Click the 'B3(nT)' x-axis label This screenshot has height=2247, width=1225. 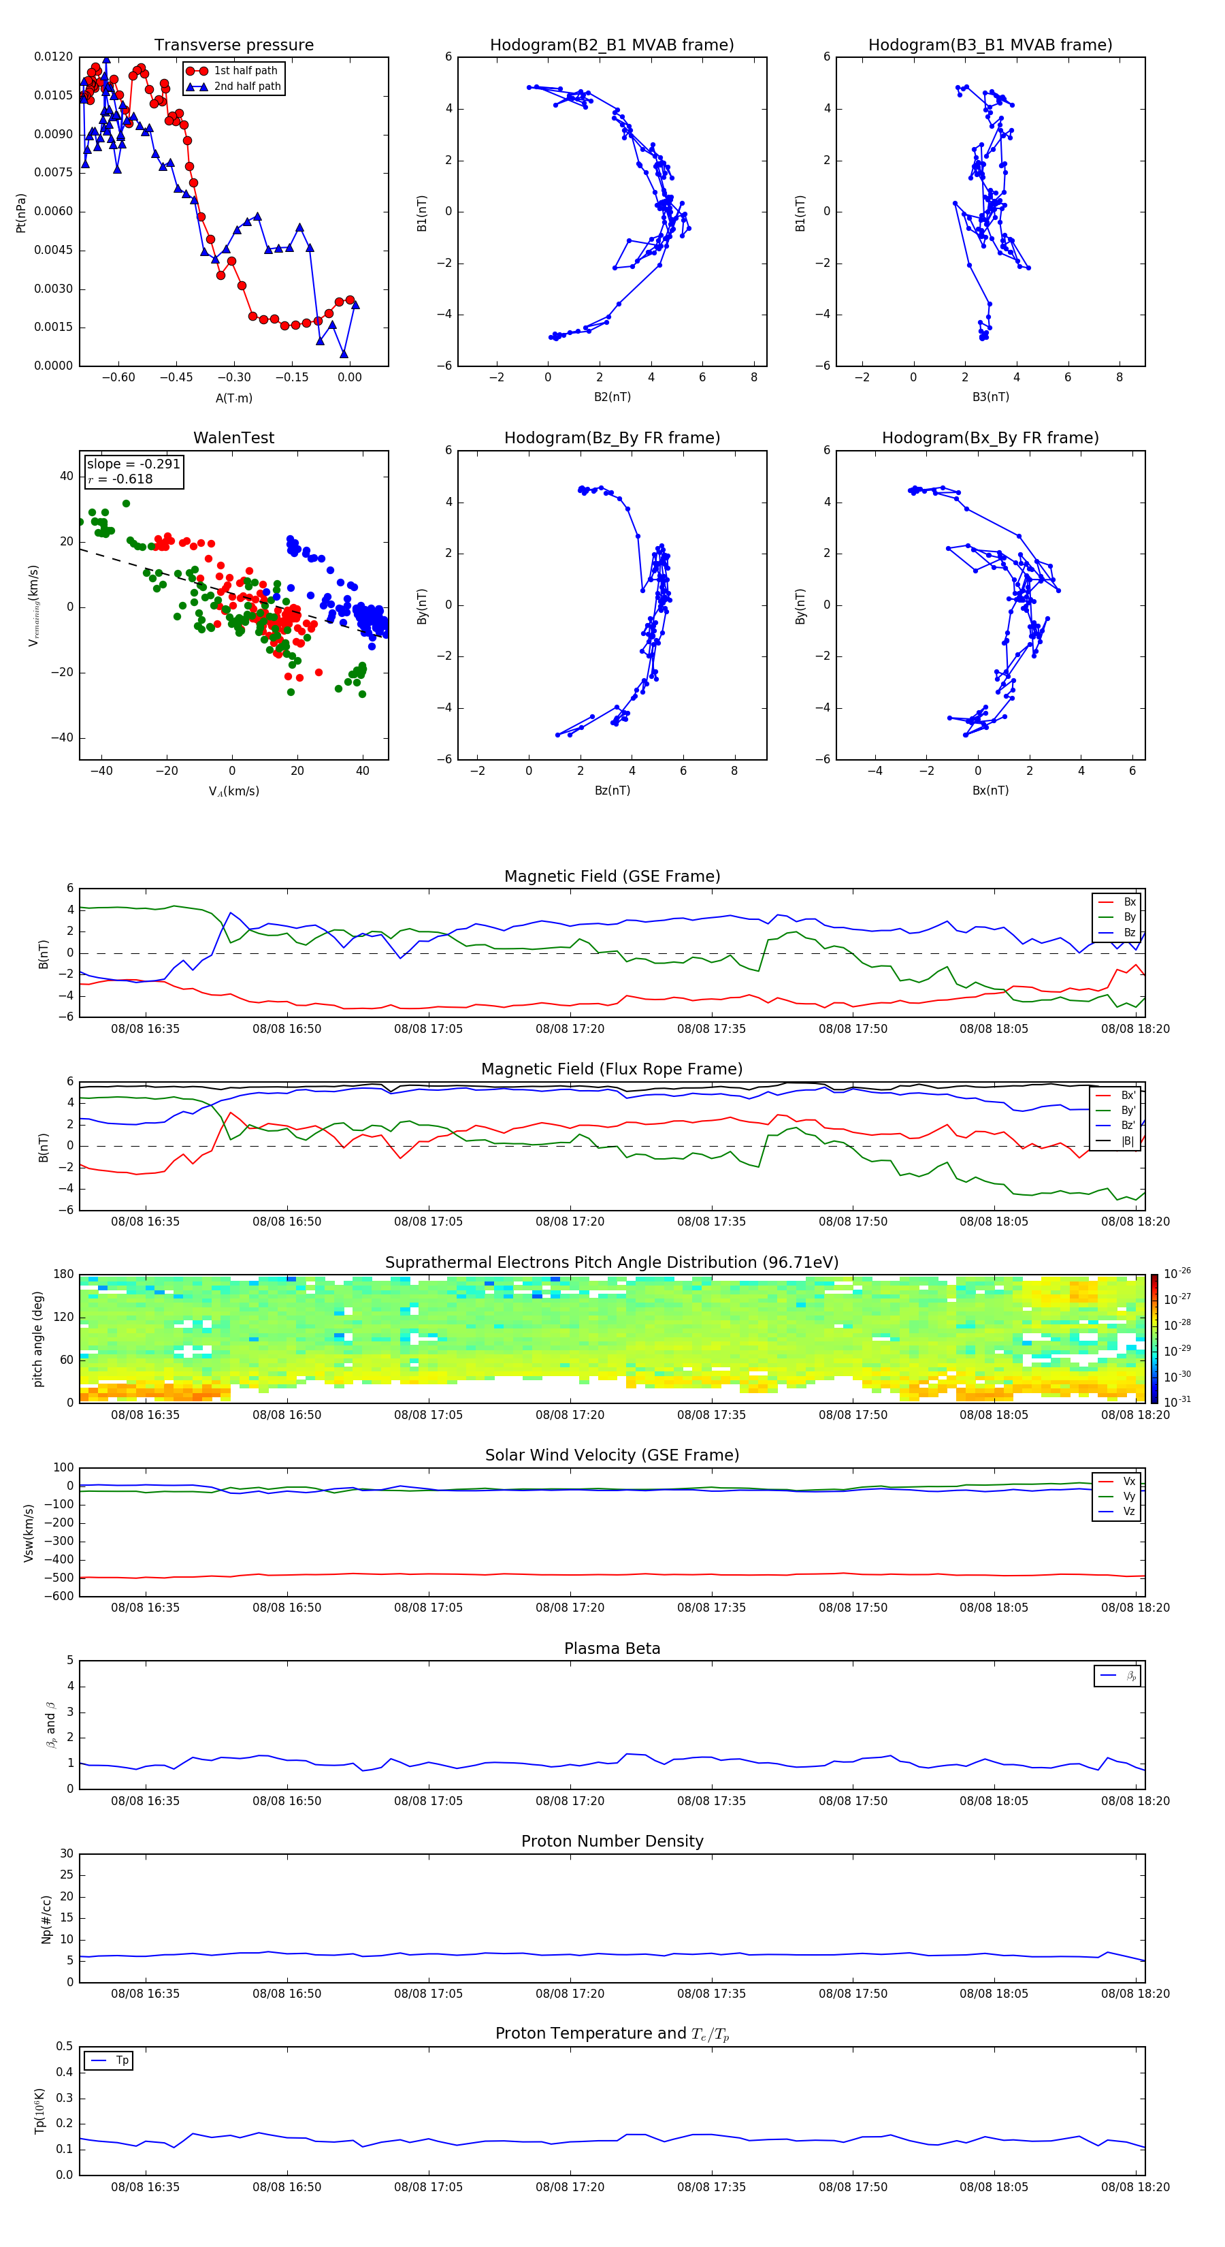(990, 397)
